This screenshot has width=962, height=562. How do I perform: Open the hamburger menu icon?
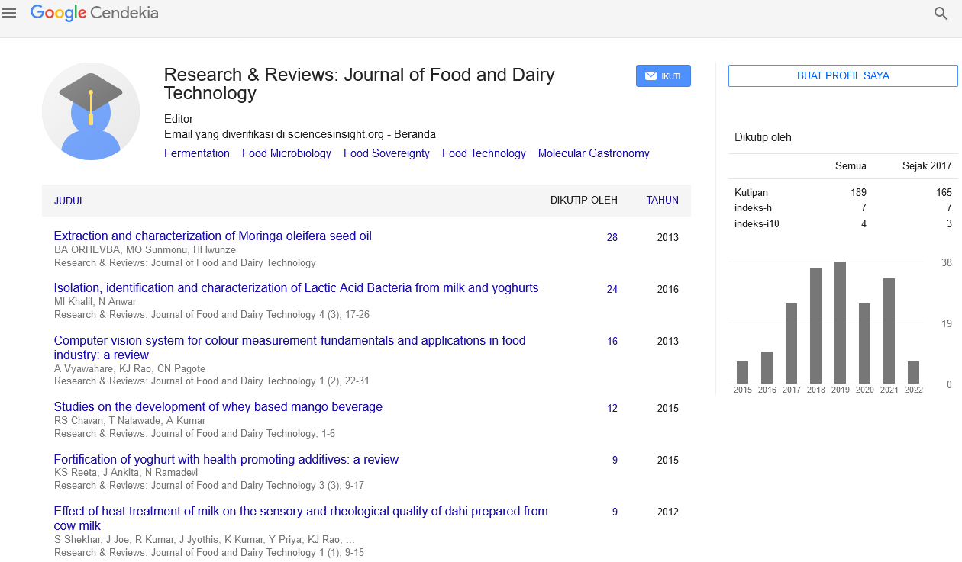pos(9,13)
